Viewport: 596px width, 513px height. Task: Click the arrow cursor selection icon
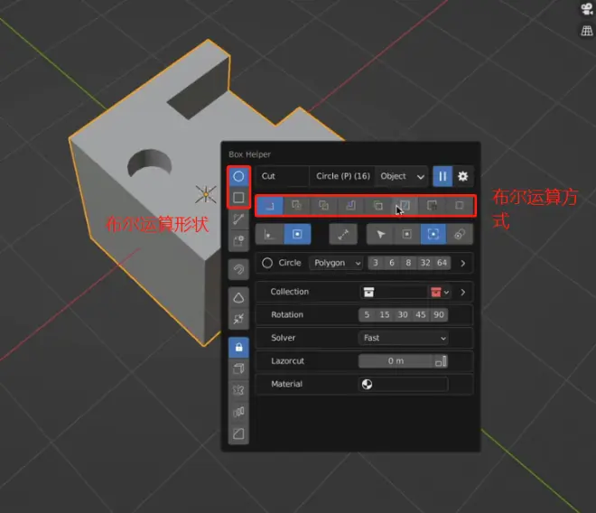pyautogui.click(x=380, y=234)
